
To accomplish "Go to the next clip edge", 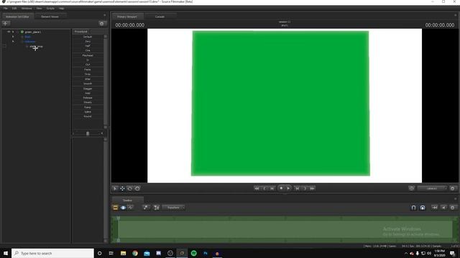I will coord(305,188).
